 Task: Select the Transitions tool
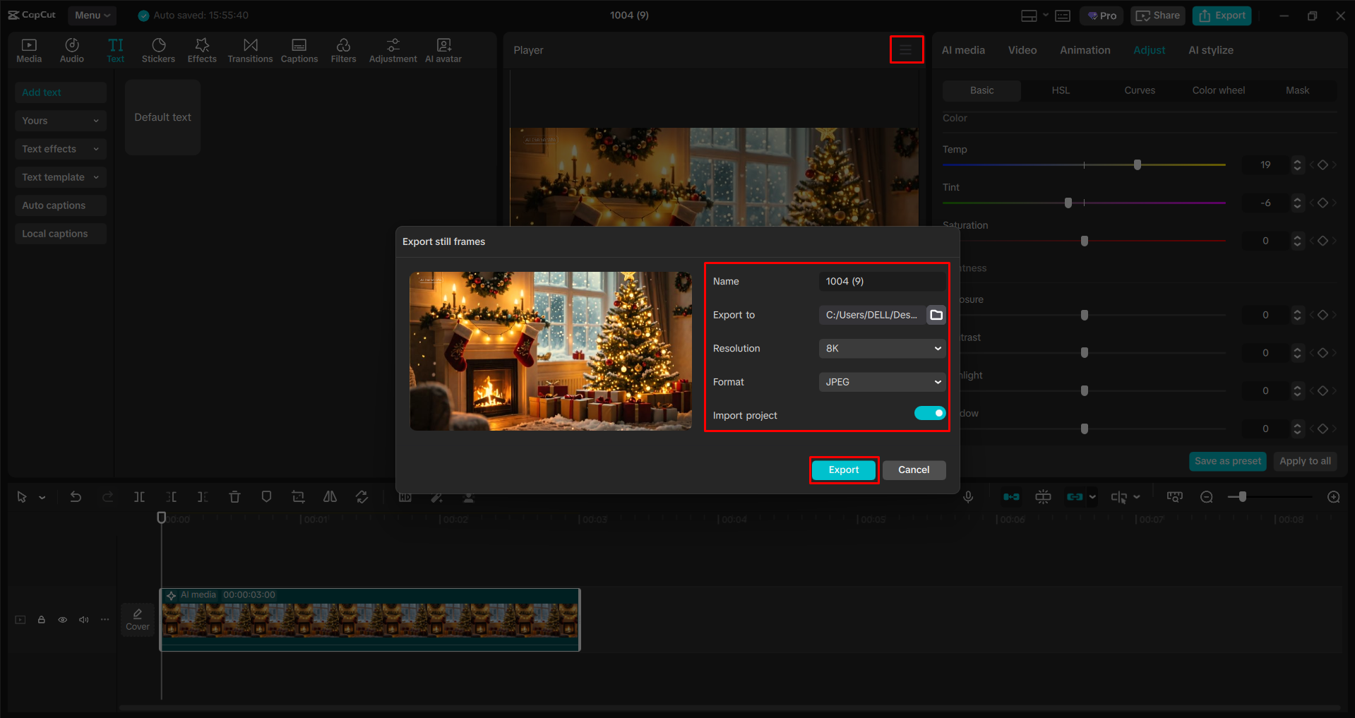(x=250, y=49)
